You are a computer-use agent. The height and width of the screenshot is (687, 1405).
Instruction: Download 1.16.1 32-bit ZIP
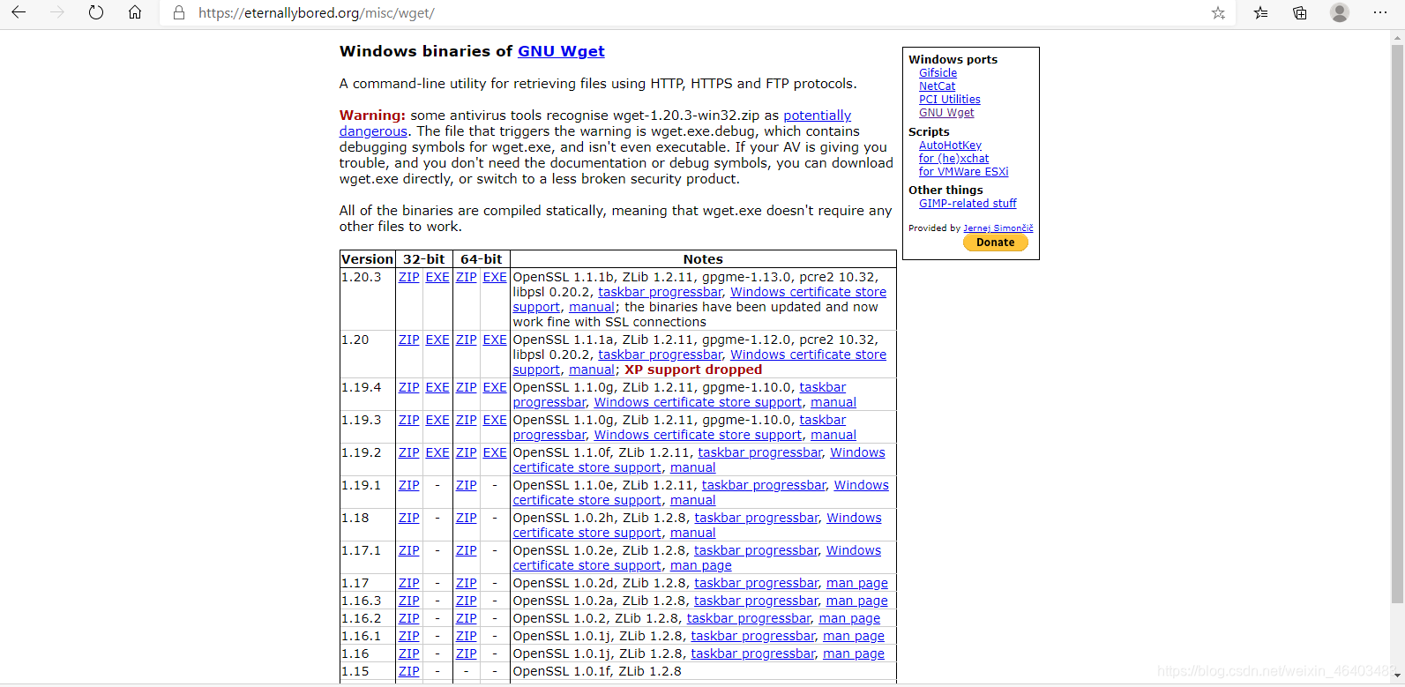click(408, 636)
